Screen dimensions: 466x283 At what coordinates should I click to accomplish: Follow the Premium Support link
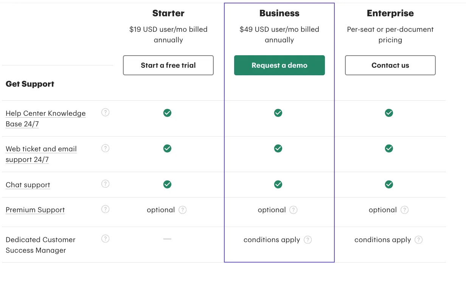pyautogui.click(x=35, y=210)
